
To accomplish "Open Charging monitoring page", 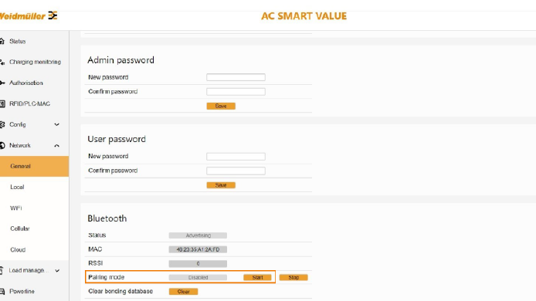I will point(35,63).
